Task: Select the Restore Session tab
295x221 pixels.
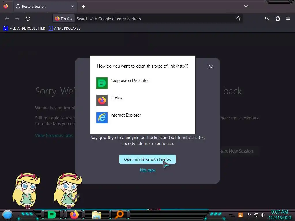Action: pos(45,6)
